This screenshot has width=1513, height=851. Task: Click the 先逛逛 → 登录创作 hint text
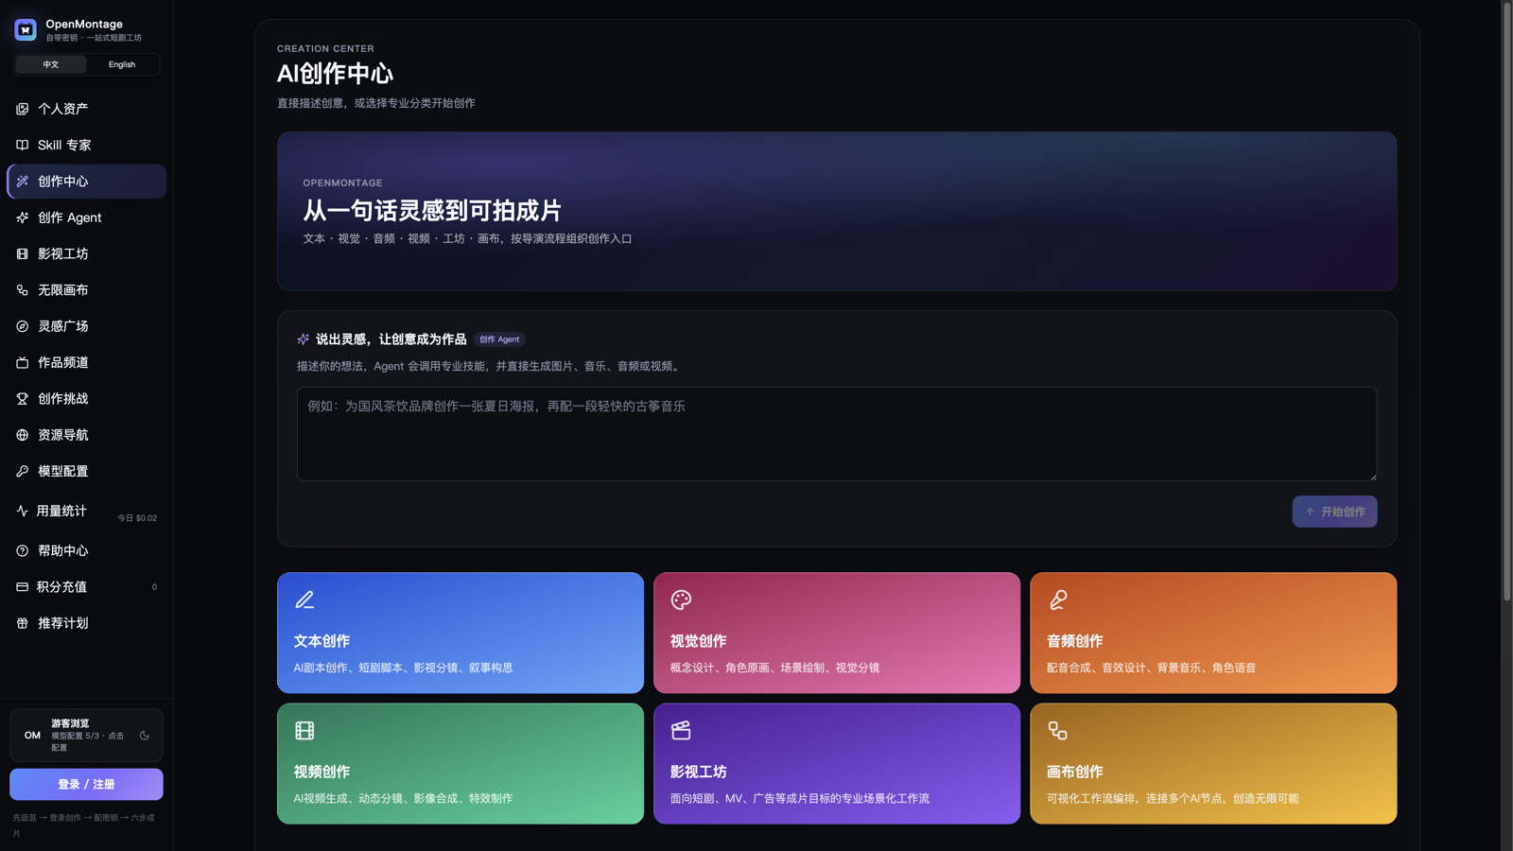pos(83,825)
